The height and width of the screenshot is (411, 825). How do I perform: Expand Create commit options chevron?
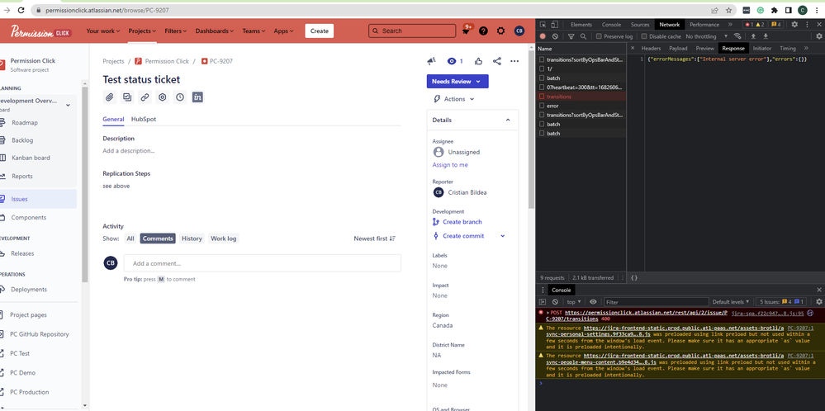point(502,236)
